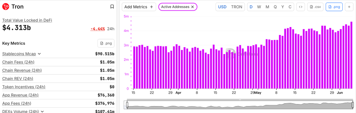The image size is (356, 113).
Task: Select Weekly (W) interval
Action: tap(259, 7)
